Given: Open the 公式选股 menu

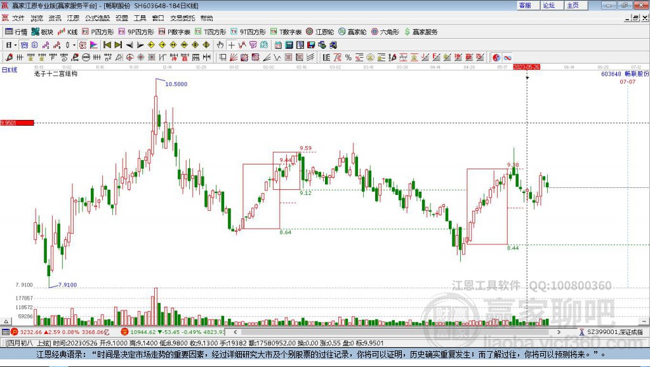Looking at the screenshot, I should coord(97,18).
